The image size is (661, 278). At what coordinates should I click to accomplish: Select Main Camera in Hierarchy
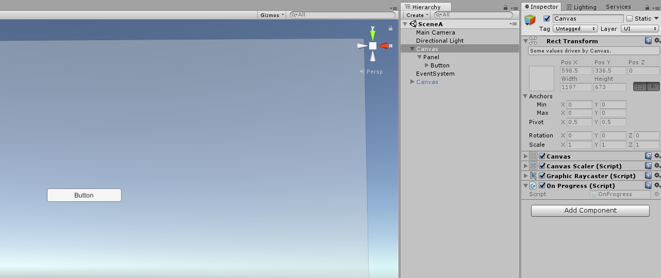point(436,32)
